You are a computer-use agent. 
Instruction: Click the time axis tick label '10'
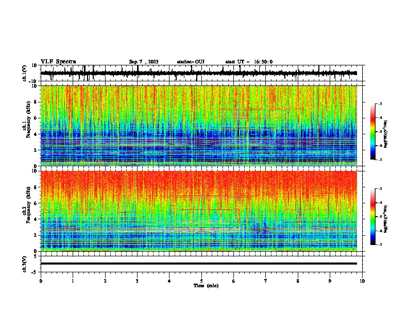coord(362,281)
